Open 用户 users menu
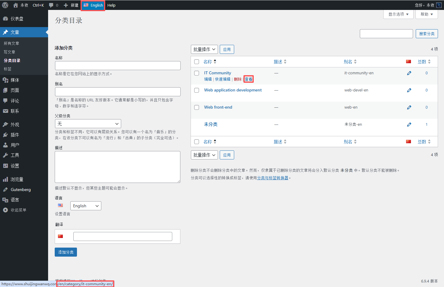 [24, 145]
